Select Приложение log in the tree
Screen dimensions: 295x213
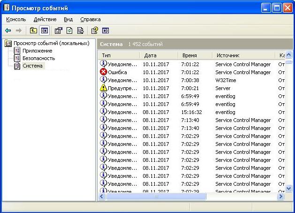click(x=37, y=51)
